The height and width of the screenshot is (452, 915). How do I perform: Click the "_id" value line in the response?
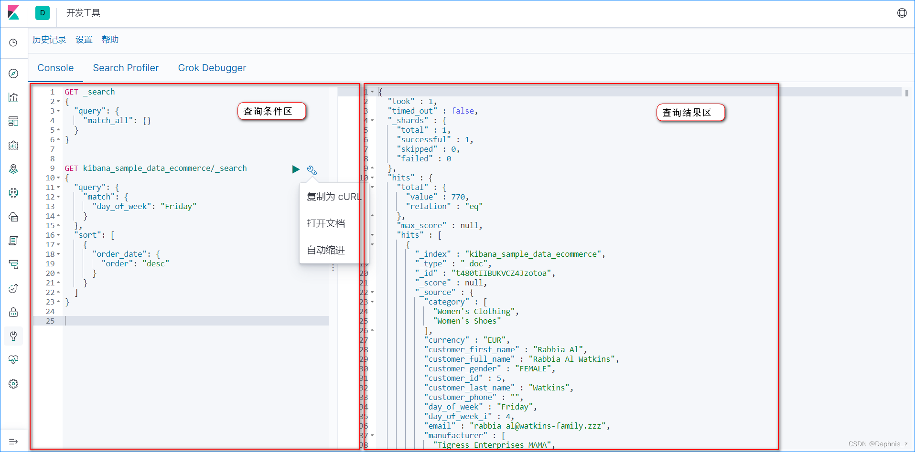point(485,273)
